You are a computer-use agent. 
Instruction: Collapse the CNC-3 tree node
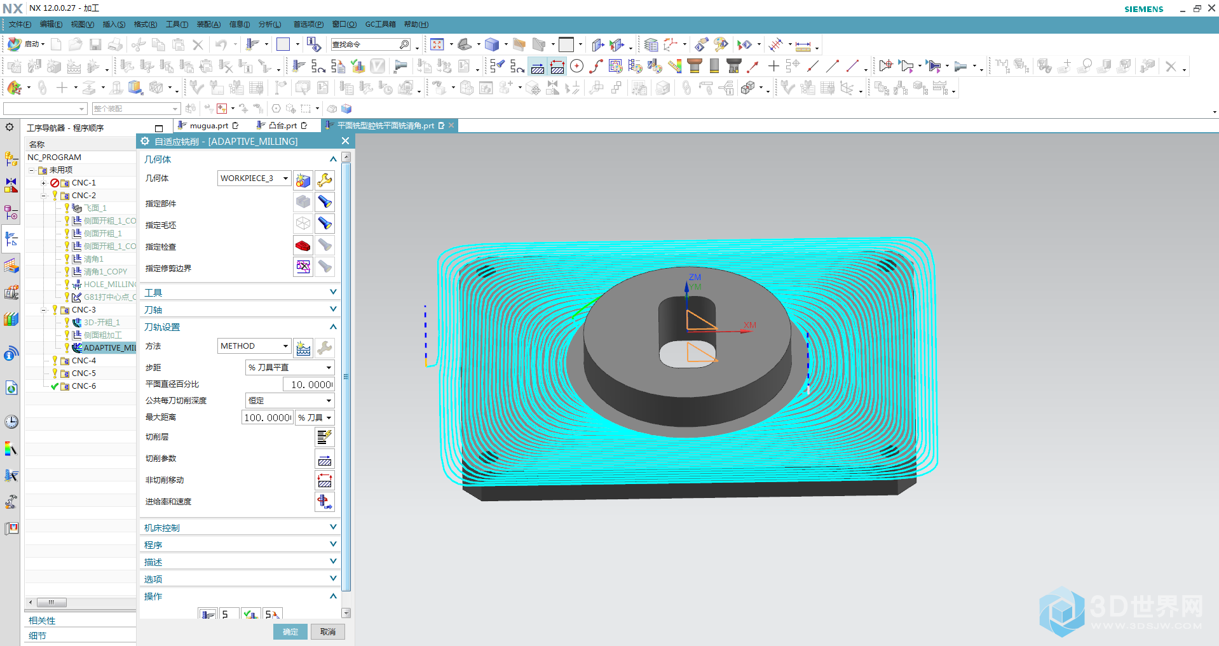44,310
